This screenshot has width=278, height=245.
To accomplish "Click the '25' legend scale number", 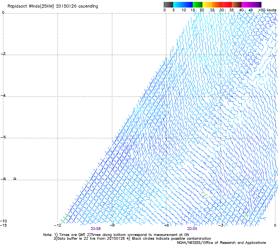I will click(x=212, y=10).
